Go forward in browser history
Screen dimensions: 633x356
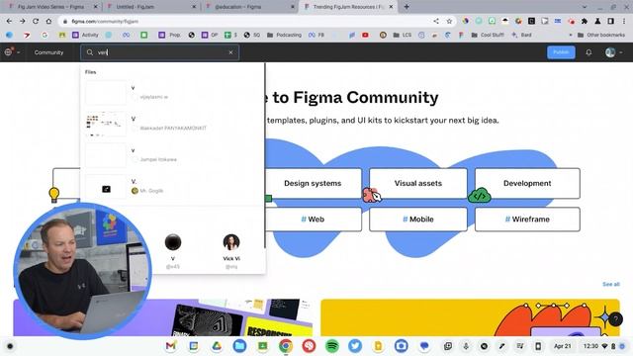click(x=22, y=21)
